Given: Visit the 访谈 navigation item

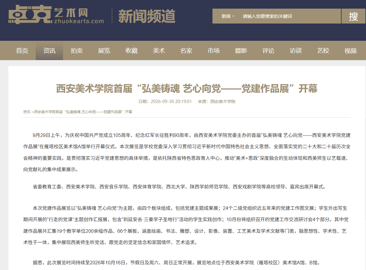Looking at the screenshot, I should coord(296,51).
